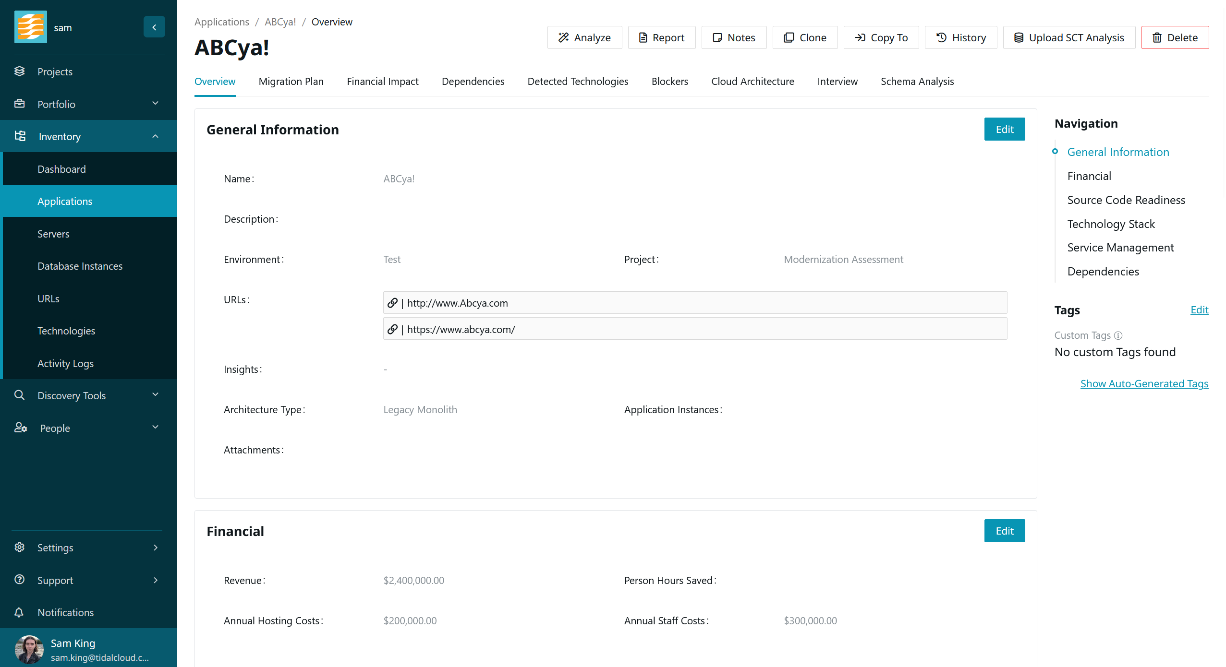The image size is (1226, 667).
Task: Click the Tidal logo icon
Action: (x=31, y=27)
